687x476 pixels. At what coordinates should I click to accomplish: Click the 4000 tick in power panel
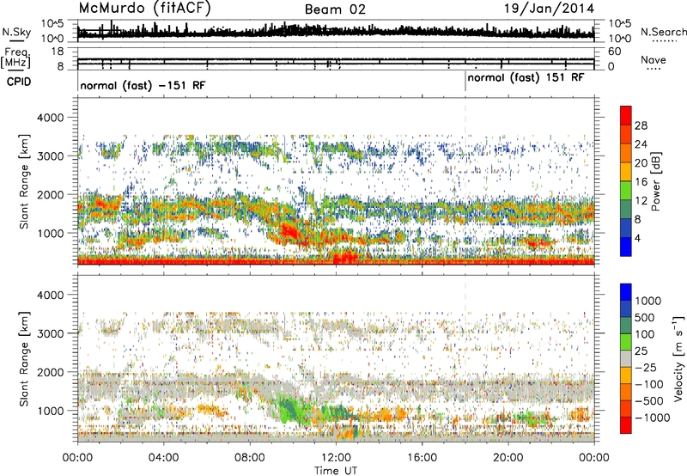click(x=52, y=118)
